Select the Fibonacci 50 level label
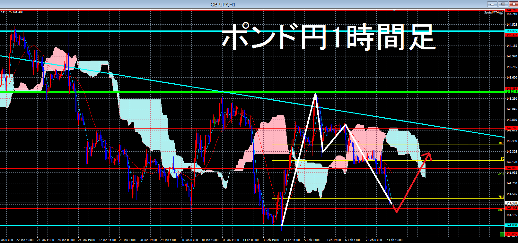Viewport: 518px width, 243px height. (502, 159)
